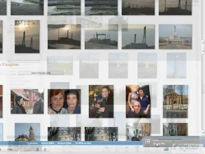This screenshot has height=154, width=205.
Task: Select the portrait sunset photo with two towers
Action: click(x=27, y=37)
